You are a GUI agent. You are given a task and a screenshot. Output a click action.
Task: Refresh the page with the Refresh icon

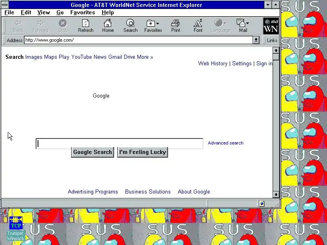(x=85, y=23)
